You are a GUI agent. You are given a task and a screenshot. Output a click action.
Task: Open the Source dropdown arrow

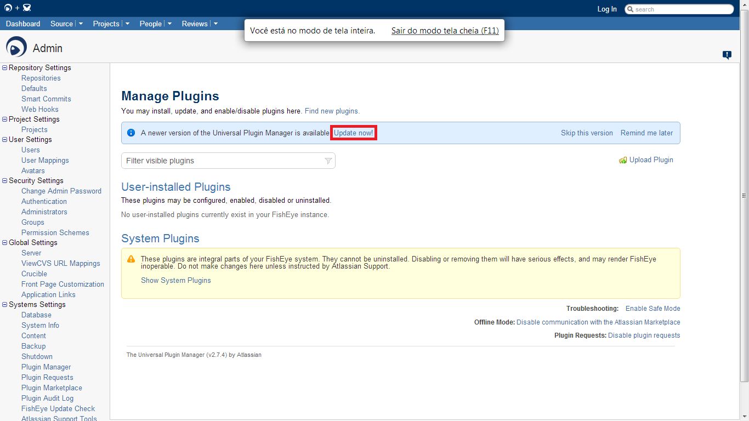click(x=81, y=24)
